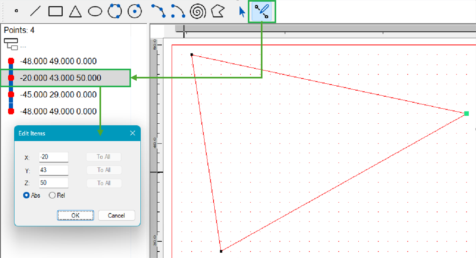Select the Polygon drawing tool
The image size is (476, 258).
tap(218, 11)
